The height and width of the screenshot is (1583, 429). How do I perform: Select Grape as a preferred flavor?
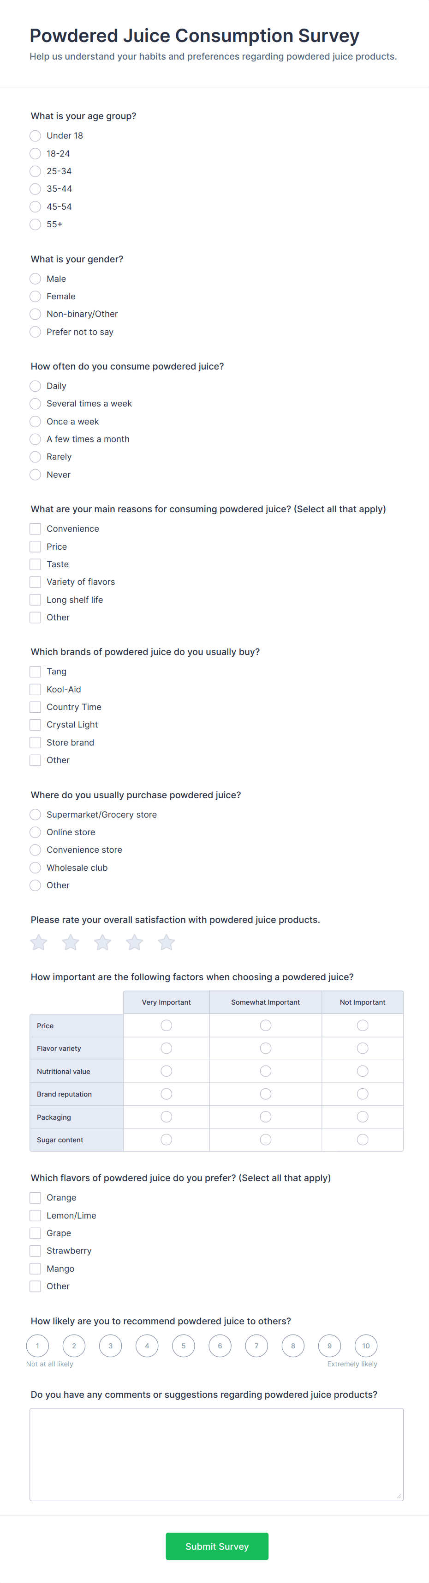pyautogui.click(x=35, y=1233)
